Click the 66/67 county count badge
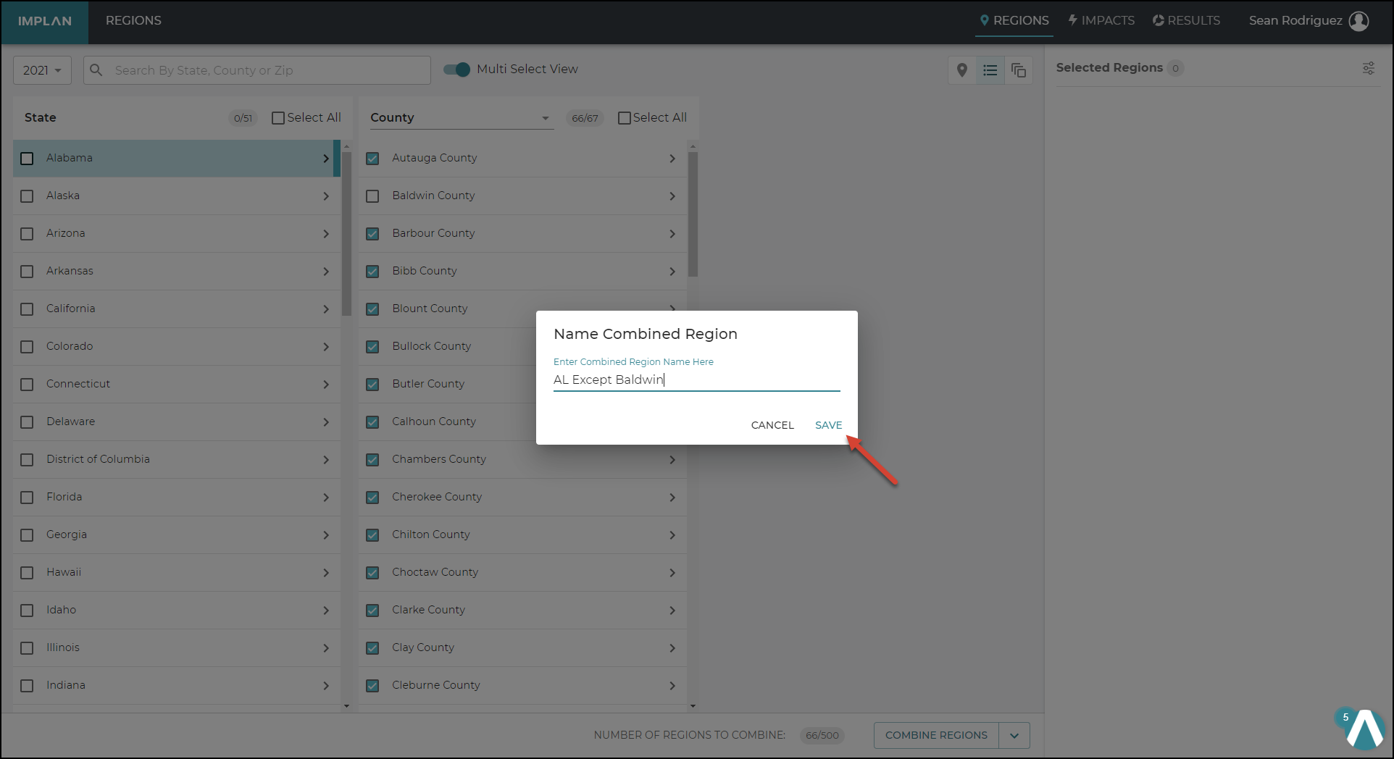This screenshot has height=759, width=1394. coord(585,118)
